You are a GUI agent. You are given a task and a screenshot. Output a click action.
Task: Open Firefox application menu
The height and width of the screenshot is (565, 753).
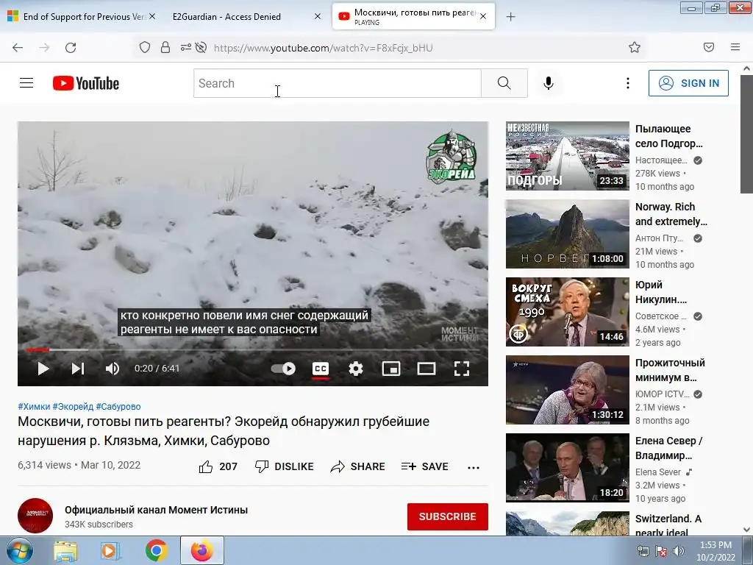coord(735,47)
